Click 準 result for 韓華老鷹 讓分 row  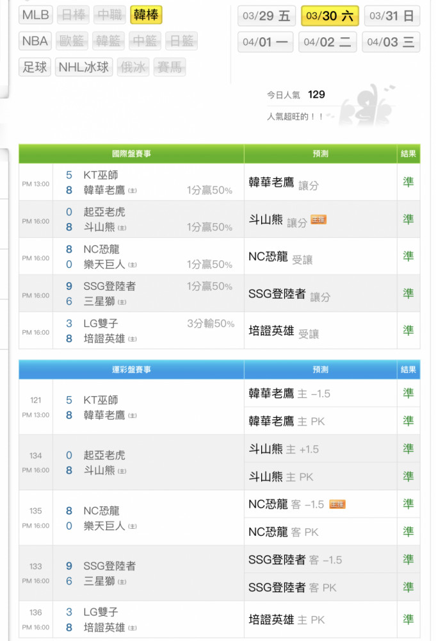[408, 182]
